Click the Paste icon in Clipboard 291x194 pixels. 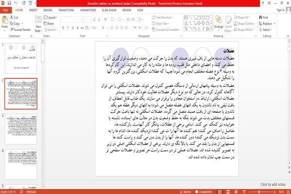click(x=4, y=22)
